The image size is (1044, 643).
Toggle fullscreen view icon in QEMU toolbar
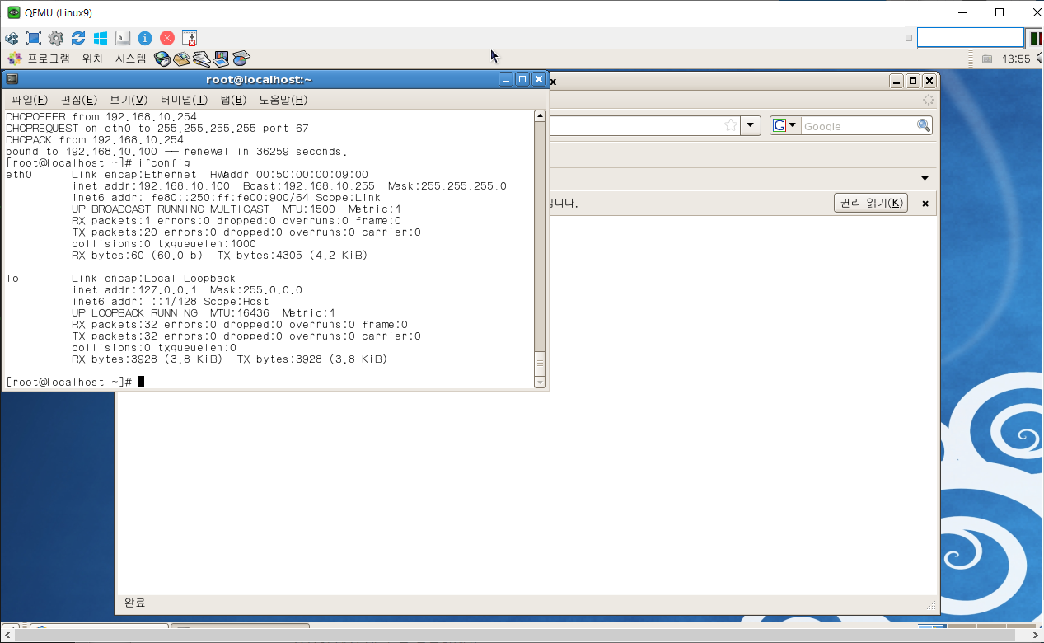click(x=34, y=38)
